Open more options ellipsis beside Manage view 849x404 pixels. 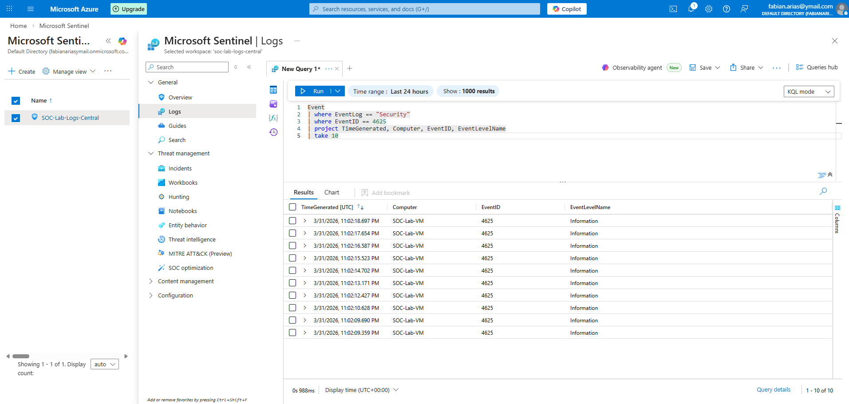coord(108,71)
